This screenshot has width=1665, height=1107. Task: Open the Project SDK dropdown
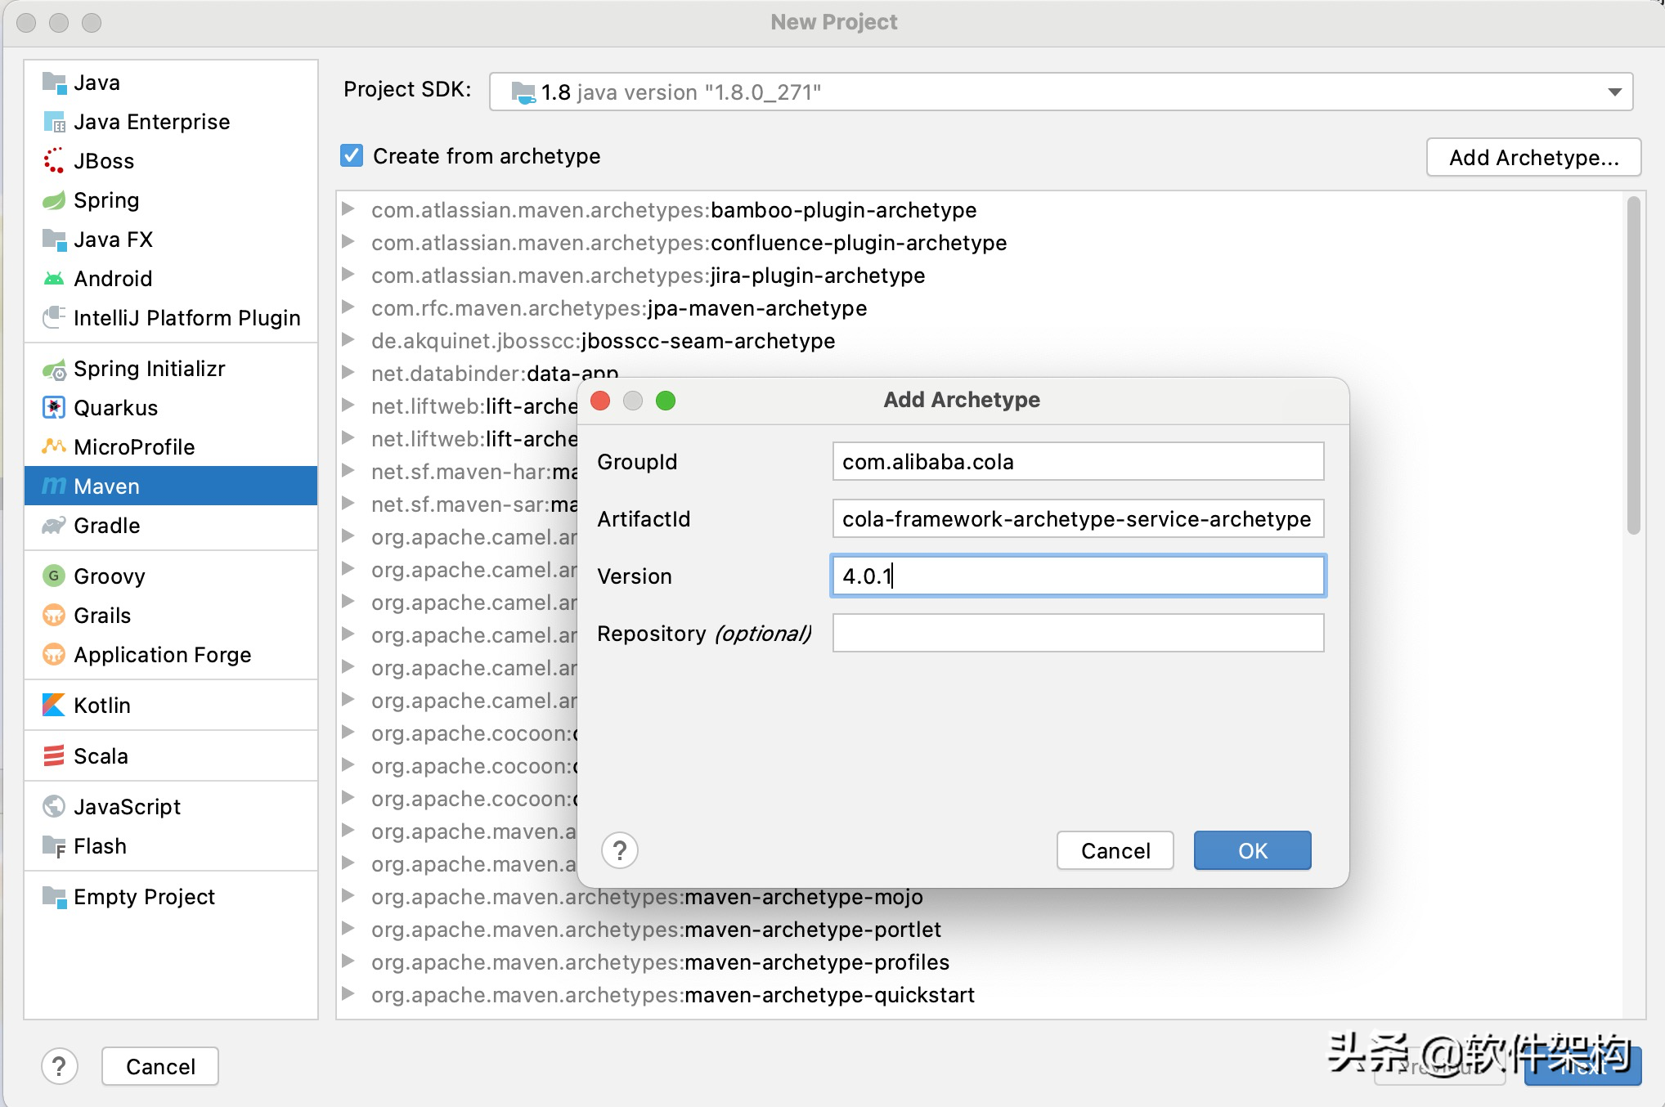pyautogui.click(x=1061, y=92)
